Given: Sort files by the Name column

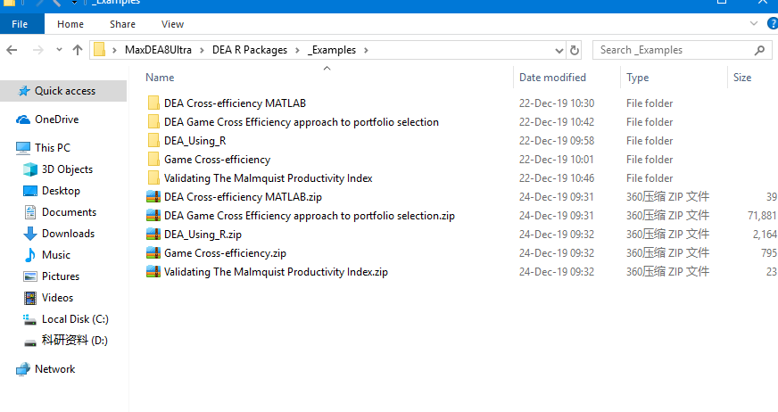Looking at the screenshot, I should coord(160,78).
